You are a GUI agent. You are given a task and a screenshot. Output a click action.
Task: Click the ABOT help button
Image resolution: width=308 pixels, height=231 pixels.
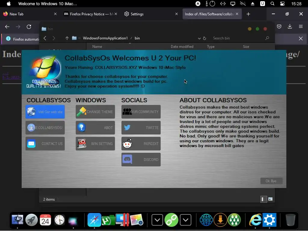click(x=95, y=128)
